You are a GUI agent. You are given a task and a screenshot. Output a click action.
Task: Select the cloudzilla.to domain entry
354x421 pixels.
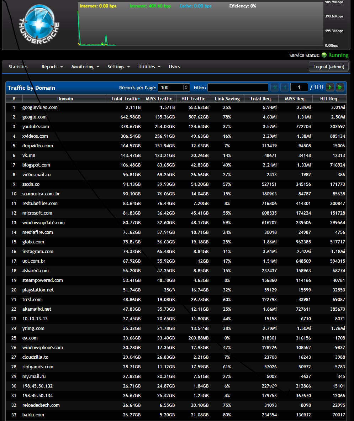[x=35, y=357]
